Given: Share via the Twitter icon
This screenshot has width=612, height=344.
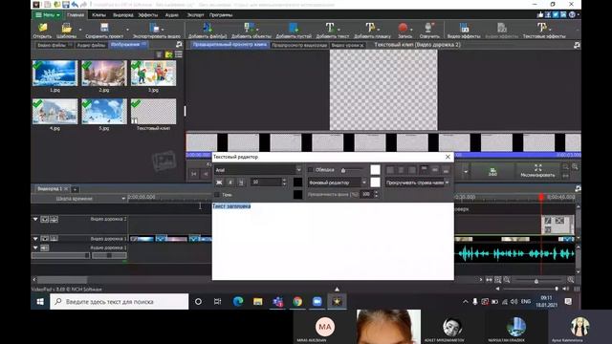Looking at the screenshot, I should pos(556,15).
